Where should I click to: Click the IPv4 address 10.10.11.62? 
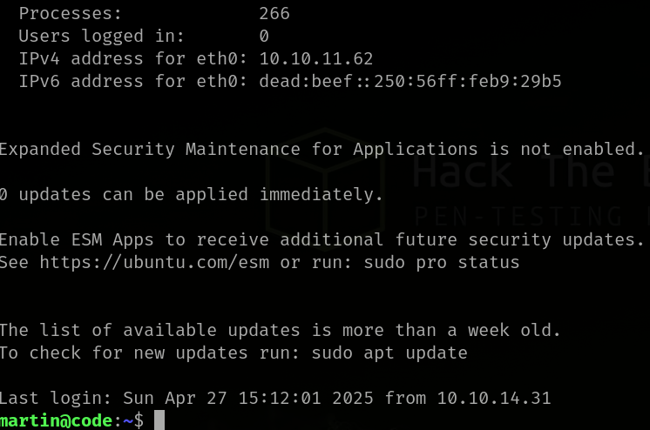click(315, 59)
